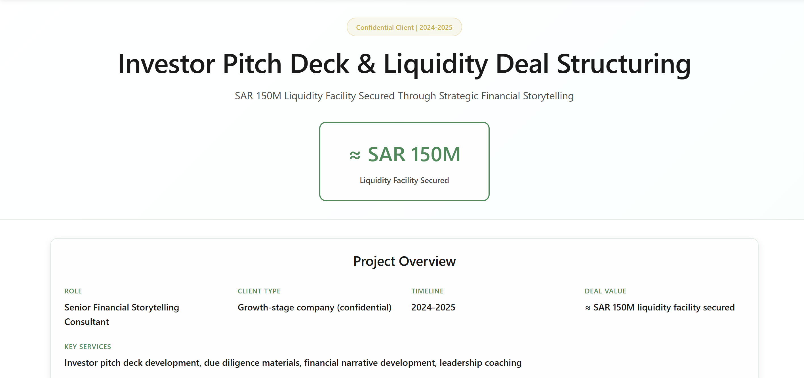This screenshot has width=804, height=378.
Task: Click the approximately symbol in the green stat box
Action: tap(355, 155)
